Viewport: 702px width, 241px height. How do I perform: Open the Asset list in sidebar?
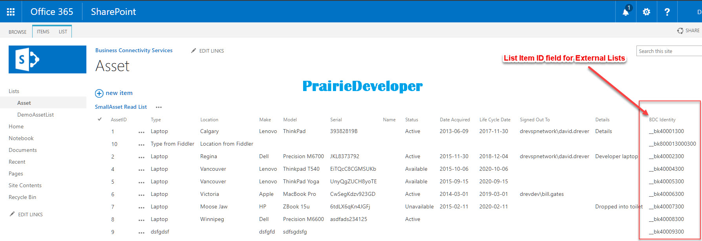pos(24,103)
